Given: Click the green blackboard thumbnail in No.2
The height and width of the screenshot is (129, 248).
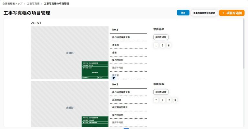Looking at the screenshot, I should coord(95,122).
